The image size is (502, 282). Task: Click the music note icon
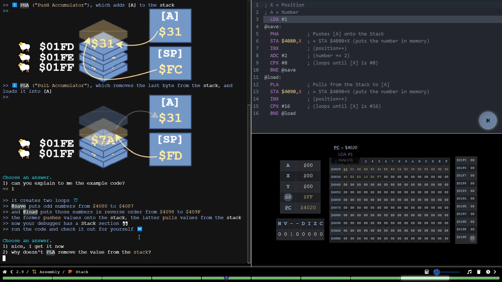click(469, 272)
